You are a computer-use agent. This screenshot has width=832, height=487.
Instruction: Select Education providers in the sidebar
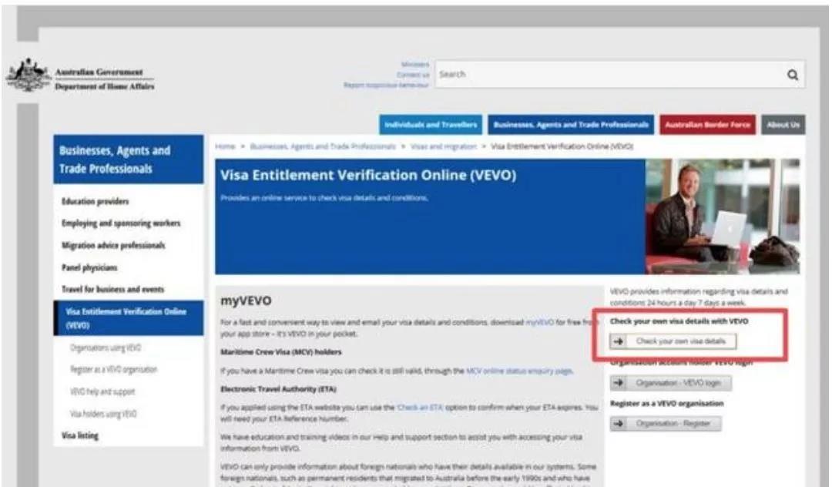[x=95, y=201]
